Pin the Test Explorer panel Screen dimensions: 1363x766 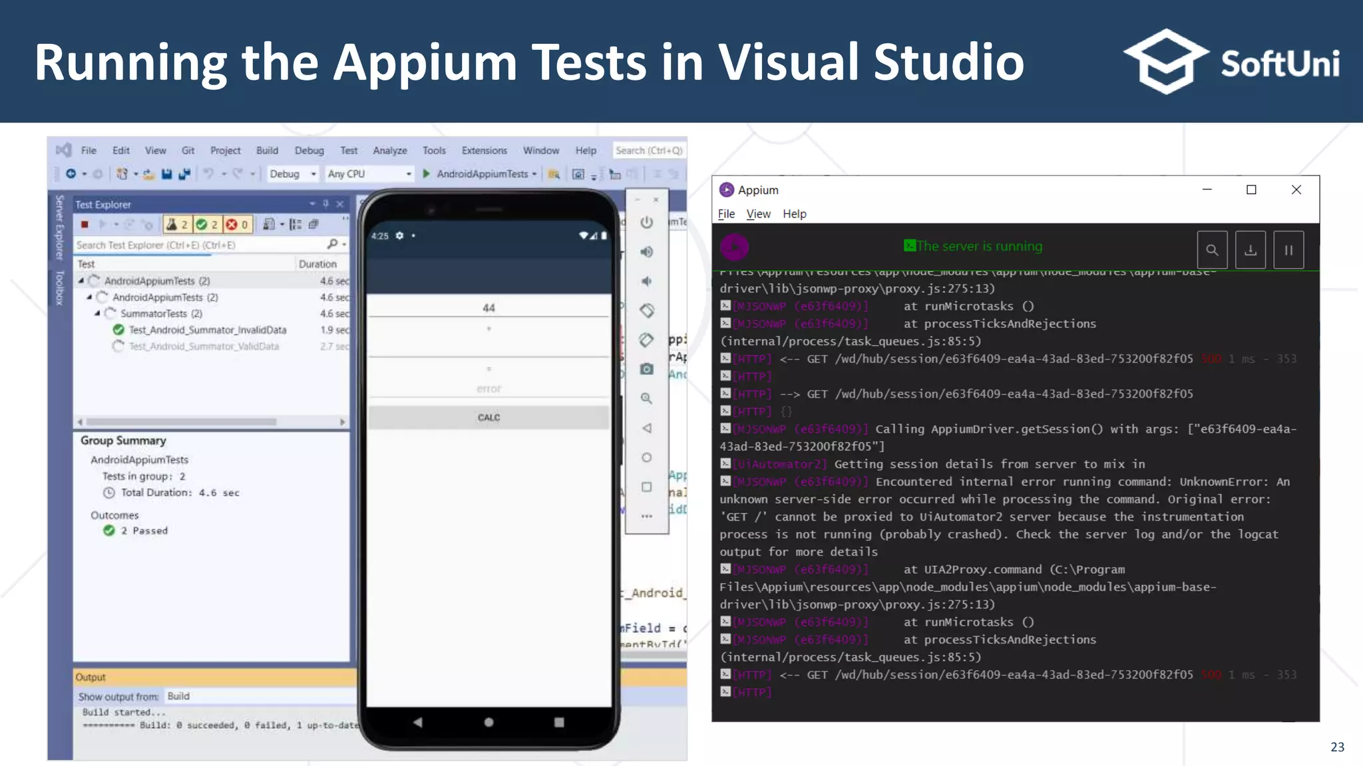point(325,204)
